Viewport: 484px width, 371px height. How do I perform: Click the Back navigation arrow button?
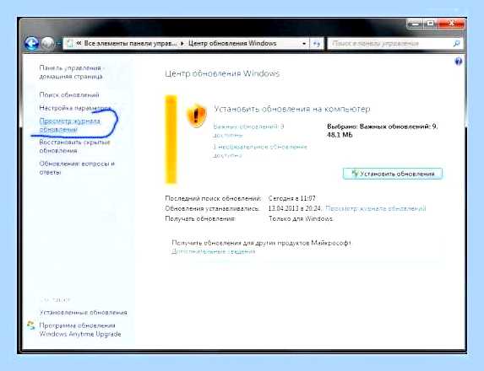pos(31,44)
